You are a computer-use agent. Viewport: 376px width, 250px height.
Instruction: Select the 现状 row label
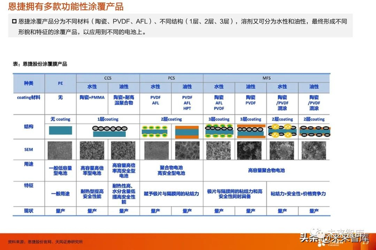pyautogui.click(x=28, y=211)
